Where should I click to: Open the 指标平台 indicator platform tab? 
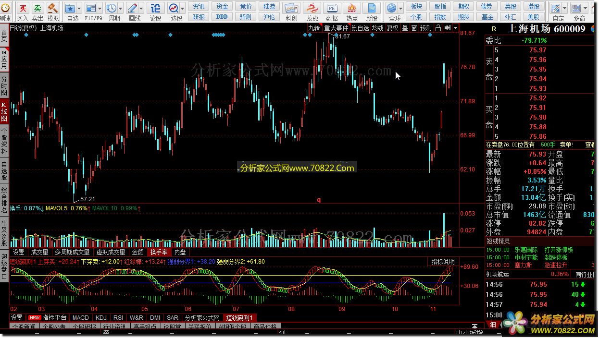(48, 318)
